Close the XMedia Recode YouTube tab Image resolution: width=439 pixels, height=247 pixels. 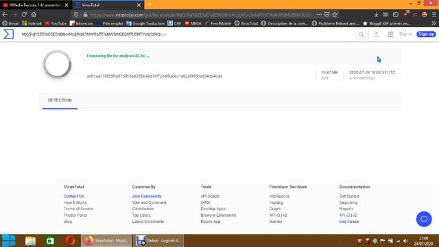click(67, 5)
